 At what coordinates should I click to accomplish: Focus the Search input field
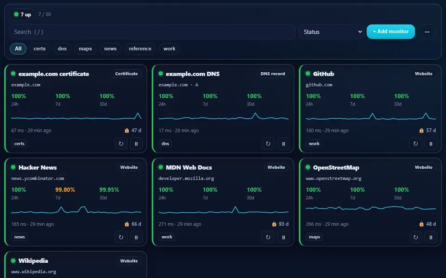[152, 32]
